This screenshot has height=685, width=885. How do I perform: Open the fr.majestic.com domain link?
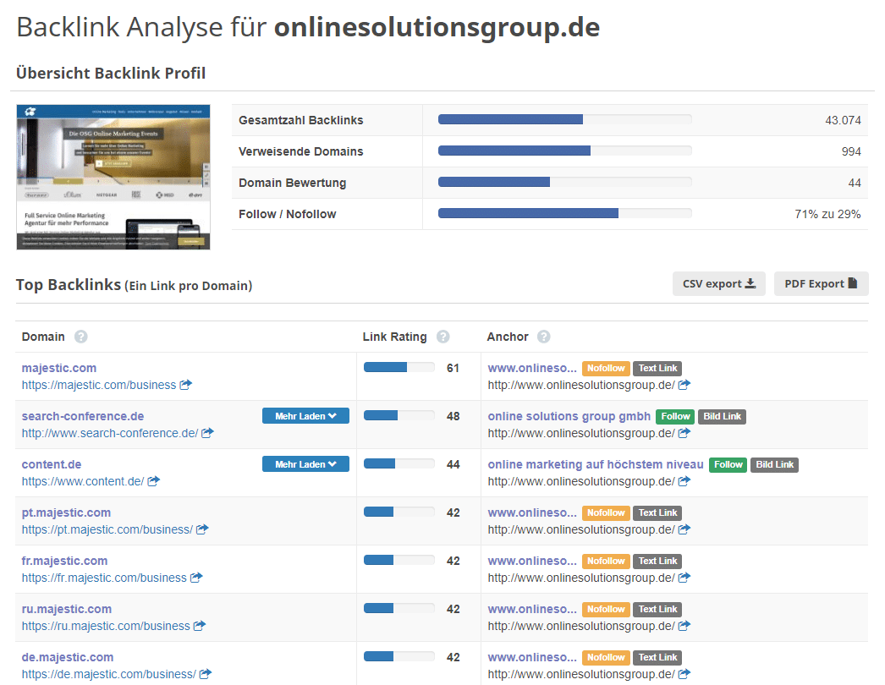[64, 561]
